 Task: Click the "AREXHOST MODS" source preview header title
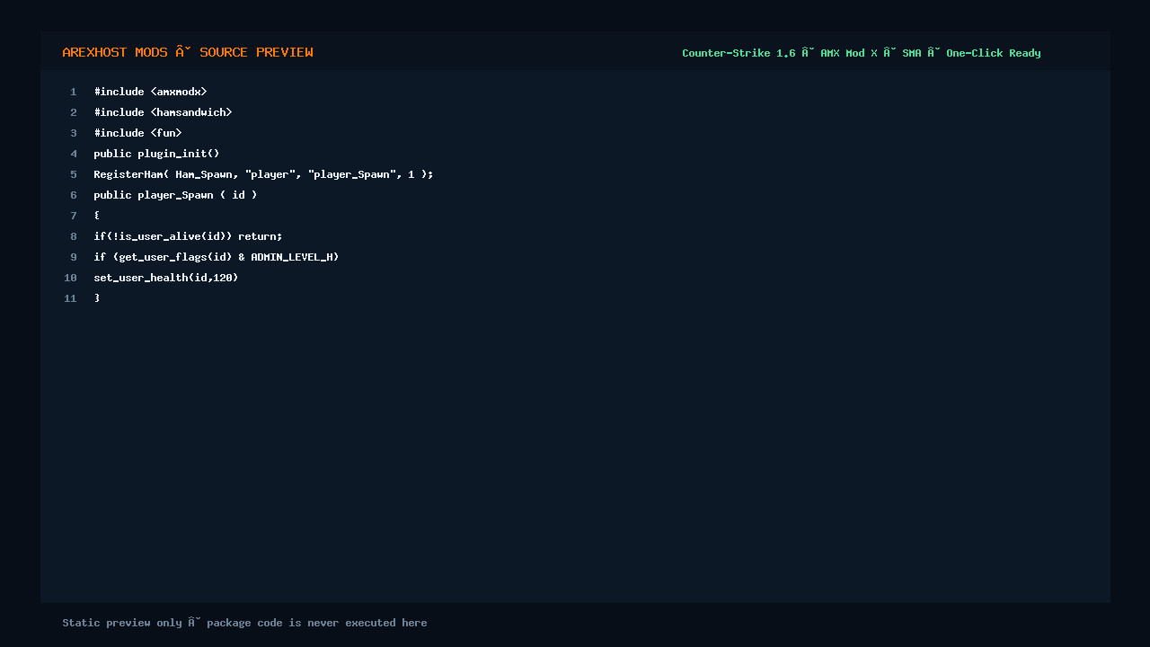pyautogui.click(x=188, y=52)
